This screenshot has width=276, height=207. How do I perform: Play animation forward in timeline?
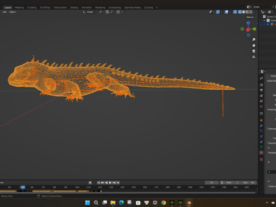110,183
